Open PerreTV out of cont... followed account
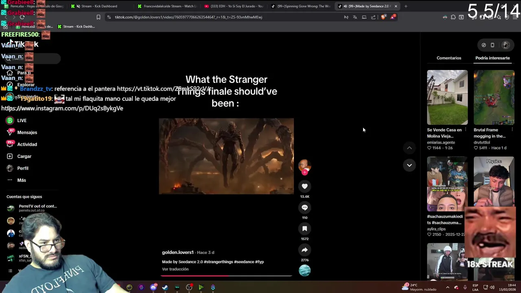This screenshot has height=293, width=521. coord(32,208)
